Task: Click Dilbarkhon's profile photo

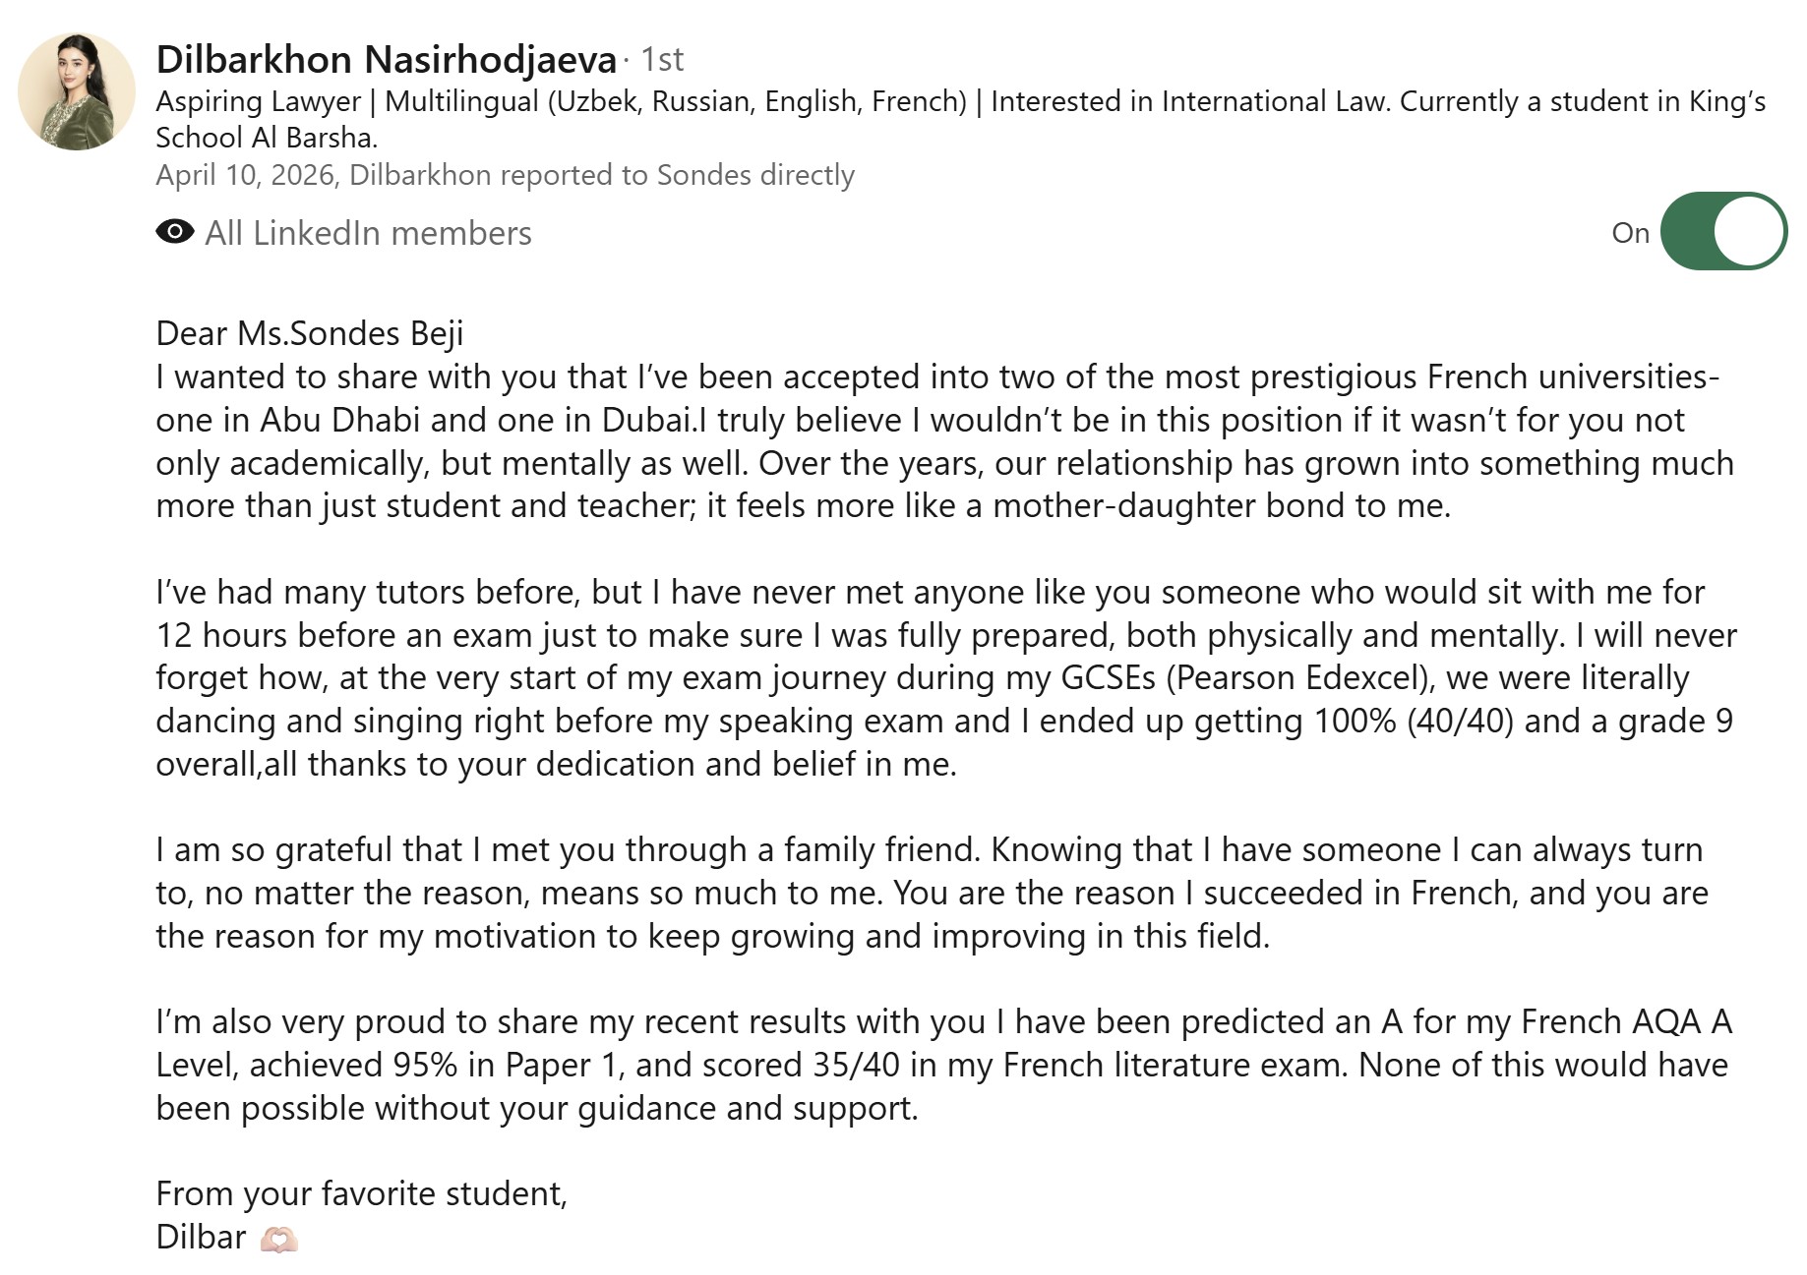Action: (x=77, y=91)
